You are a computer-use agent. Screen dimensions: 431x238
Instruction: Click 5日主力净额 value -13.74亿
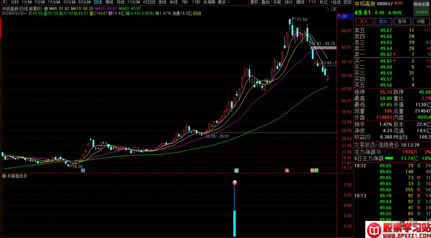(409, 158)
